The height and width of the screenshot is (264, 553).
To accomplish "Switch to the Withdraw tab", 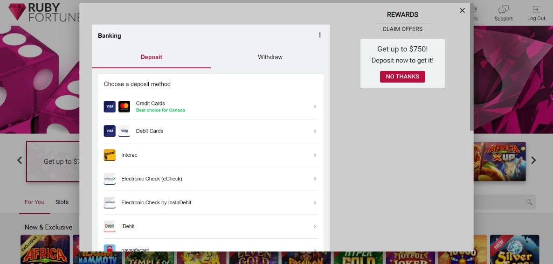I will (270, 57).
